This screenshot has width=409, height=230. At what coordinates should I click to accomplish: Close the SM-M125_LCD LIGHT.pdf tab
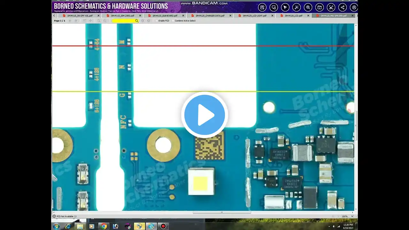[273, 16]
